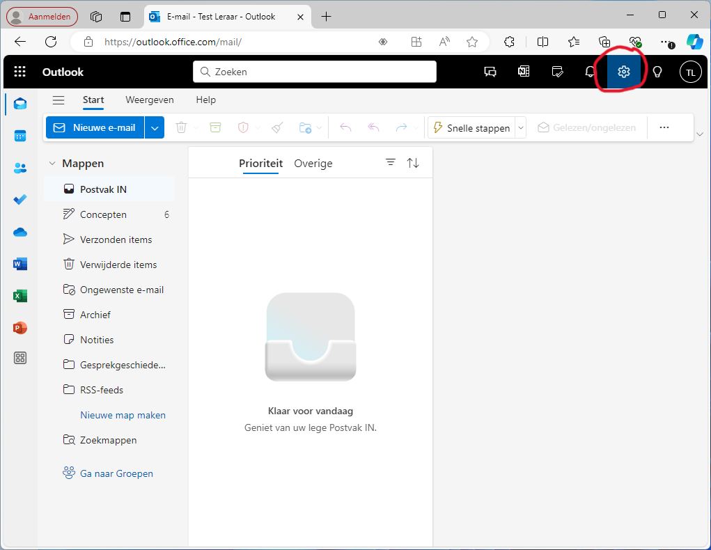
Task: Open the People contacts icon
Action: coord(20,168)
